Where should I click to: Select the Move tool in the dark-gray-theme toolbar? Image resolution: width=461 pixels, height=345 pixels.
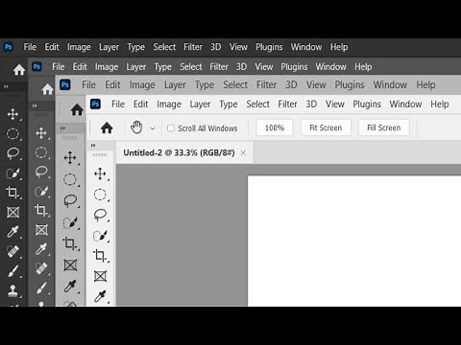coord(41,132)
